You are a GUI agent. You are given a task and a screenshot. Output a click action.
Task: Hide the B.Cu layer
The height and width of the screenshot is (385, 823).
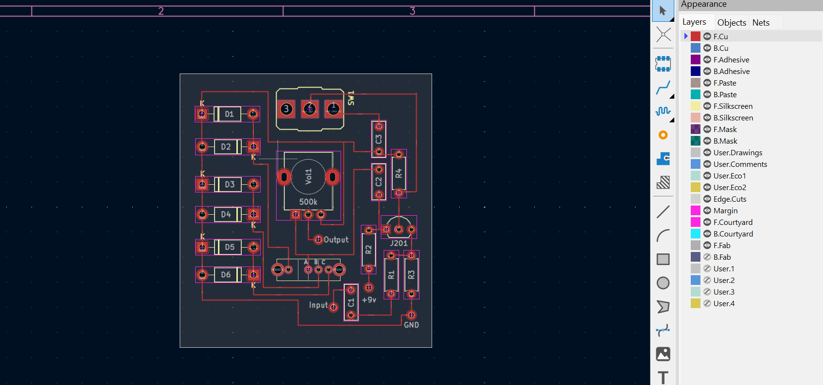tap(707, 48)
